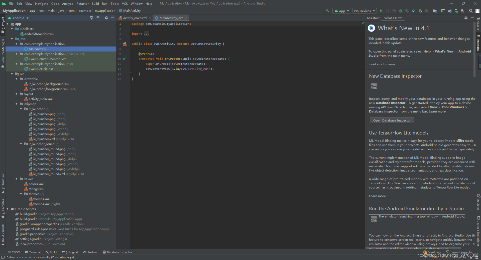Click the Make Project hammer icon

pyautogui.click(x=327, y=11)
